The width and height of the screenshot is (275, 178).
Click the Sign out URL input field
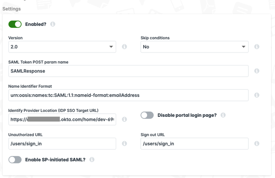pyautogui.click(x=194, y=144)
